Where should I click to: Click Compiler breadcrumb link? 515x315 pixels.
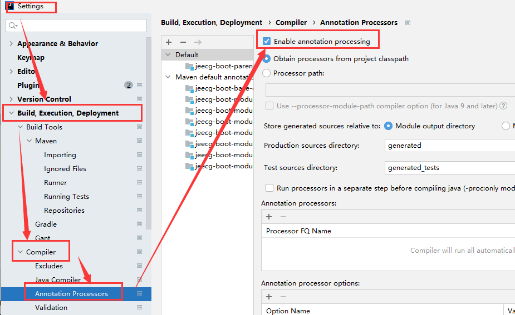[291, 23]
